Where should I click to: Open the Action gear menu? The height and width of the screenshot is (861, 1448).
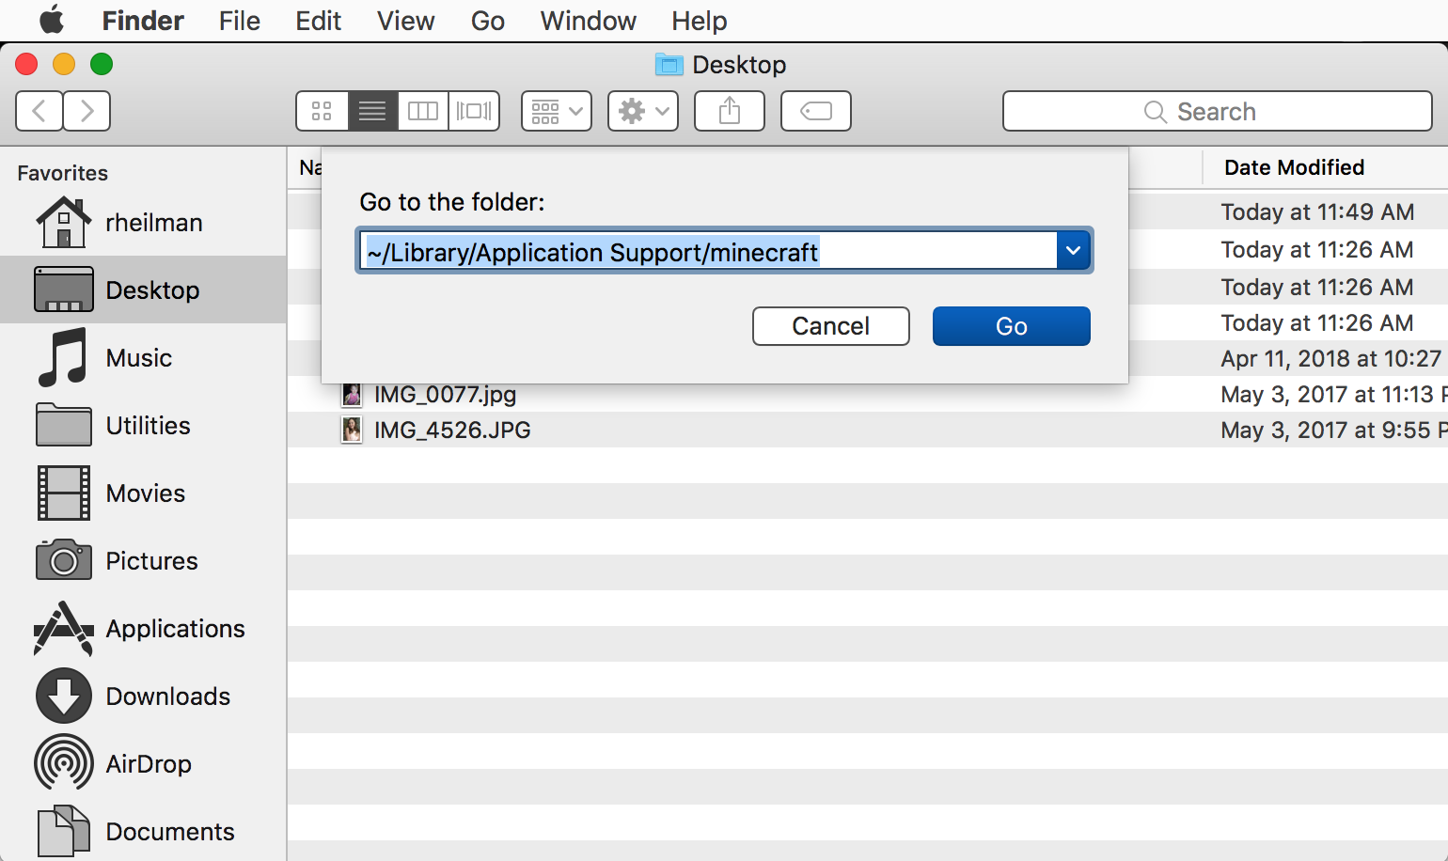[643, 111]
